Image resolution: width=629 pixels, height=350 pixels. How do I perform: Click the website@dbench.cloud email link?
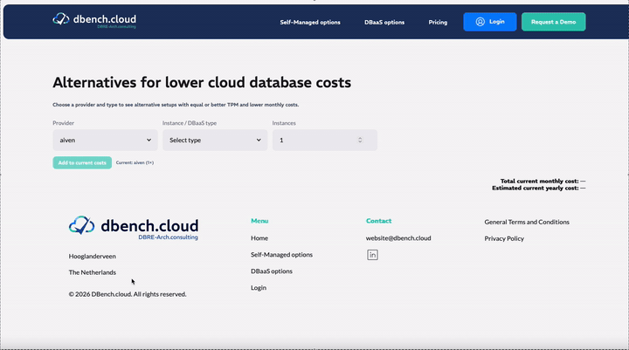point(398,238)
